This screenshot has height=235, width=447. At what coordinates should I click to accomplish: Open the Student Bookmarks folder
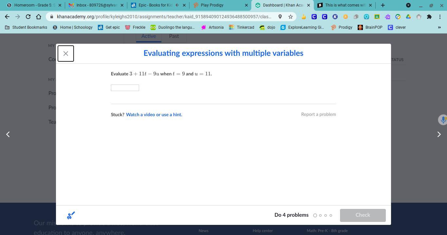point(26,27)
